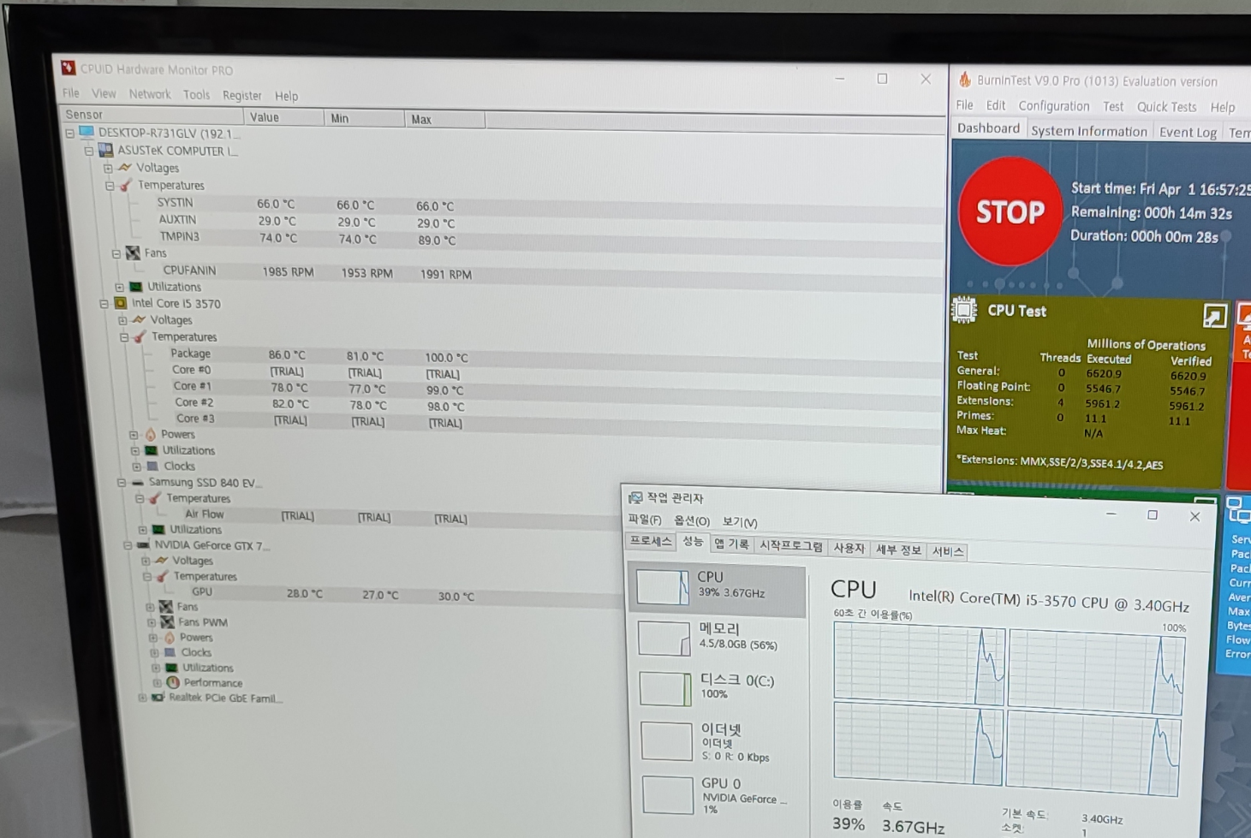Viewport: 1251px width, 838px height.
Task: Click the CPU Test chip icon in BurnInTest
Action: [964, 310]
